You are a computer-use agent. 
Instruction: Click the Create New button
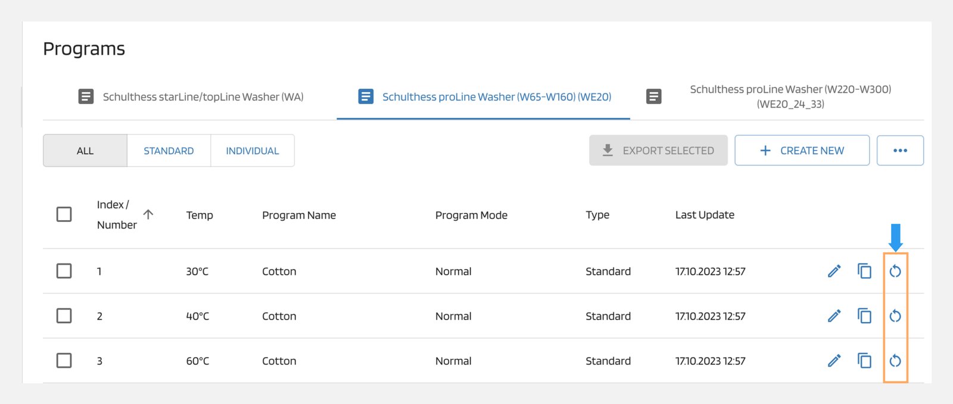(802, 151)
